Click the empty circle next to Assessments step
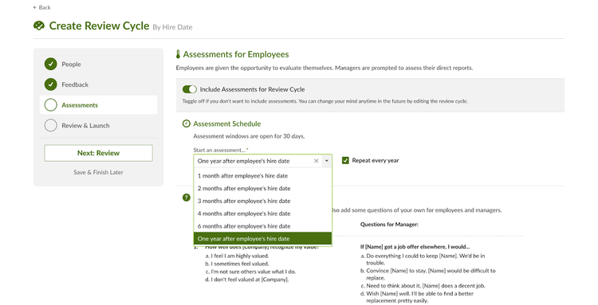The height and width of the screenshot is (305, 598). 50,104
